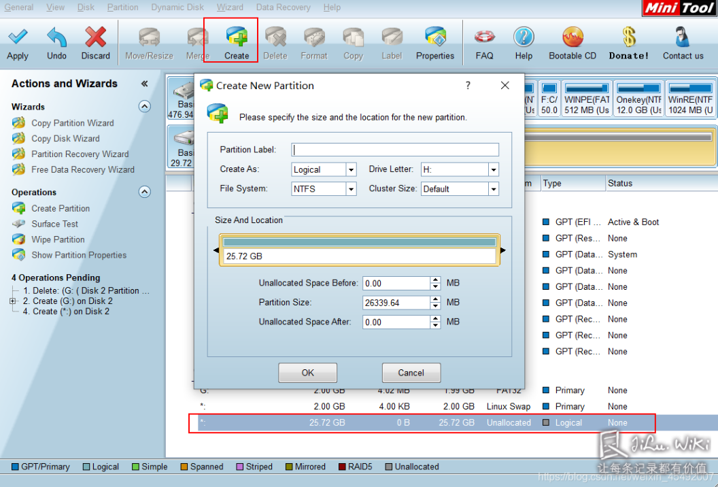Click the Label toolbar icon
Image resolution: width=718 pixels, height=487 pixels.
coord(392,37)
